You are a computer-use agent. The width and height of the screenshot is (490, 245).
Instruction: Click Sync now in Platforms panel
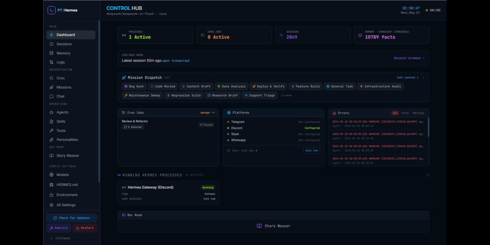312,150
